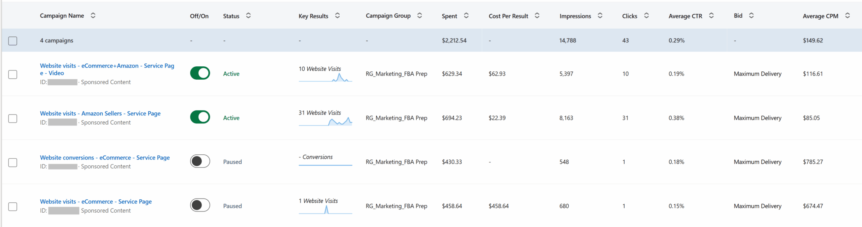862x227 pixels.
Task: Check the Amazon Sellers campaign row
Action: (13, 118)
